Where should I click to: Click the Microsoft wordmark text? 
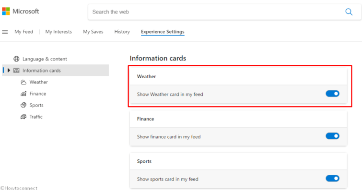[25, 12]
